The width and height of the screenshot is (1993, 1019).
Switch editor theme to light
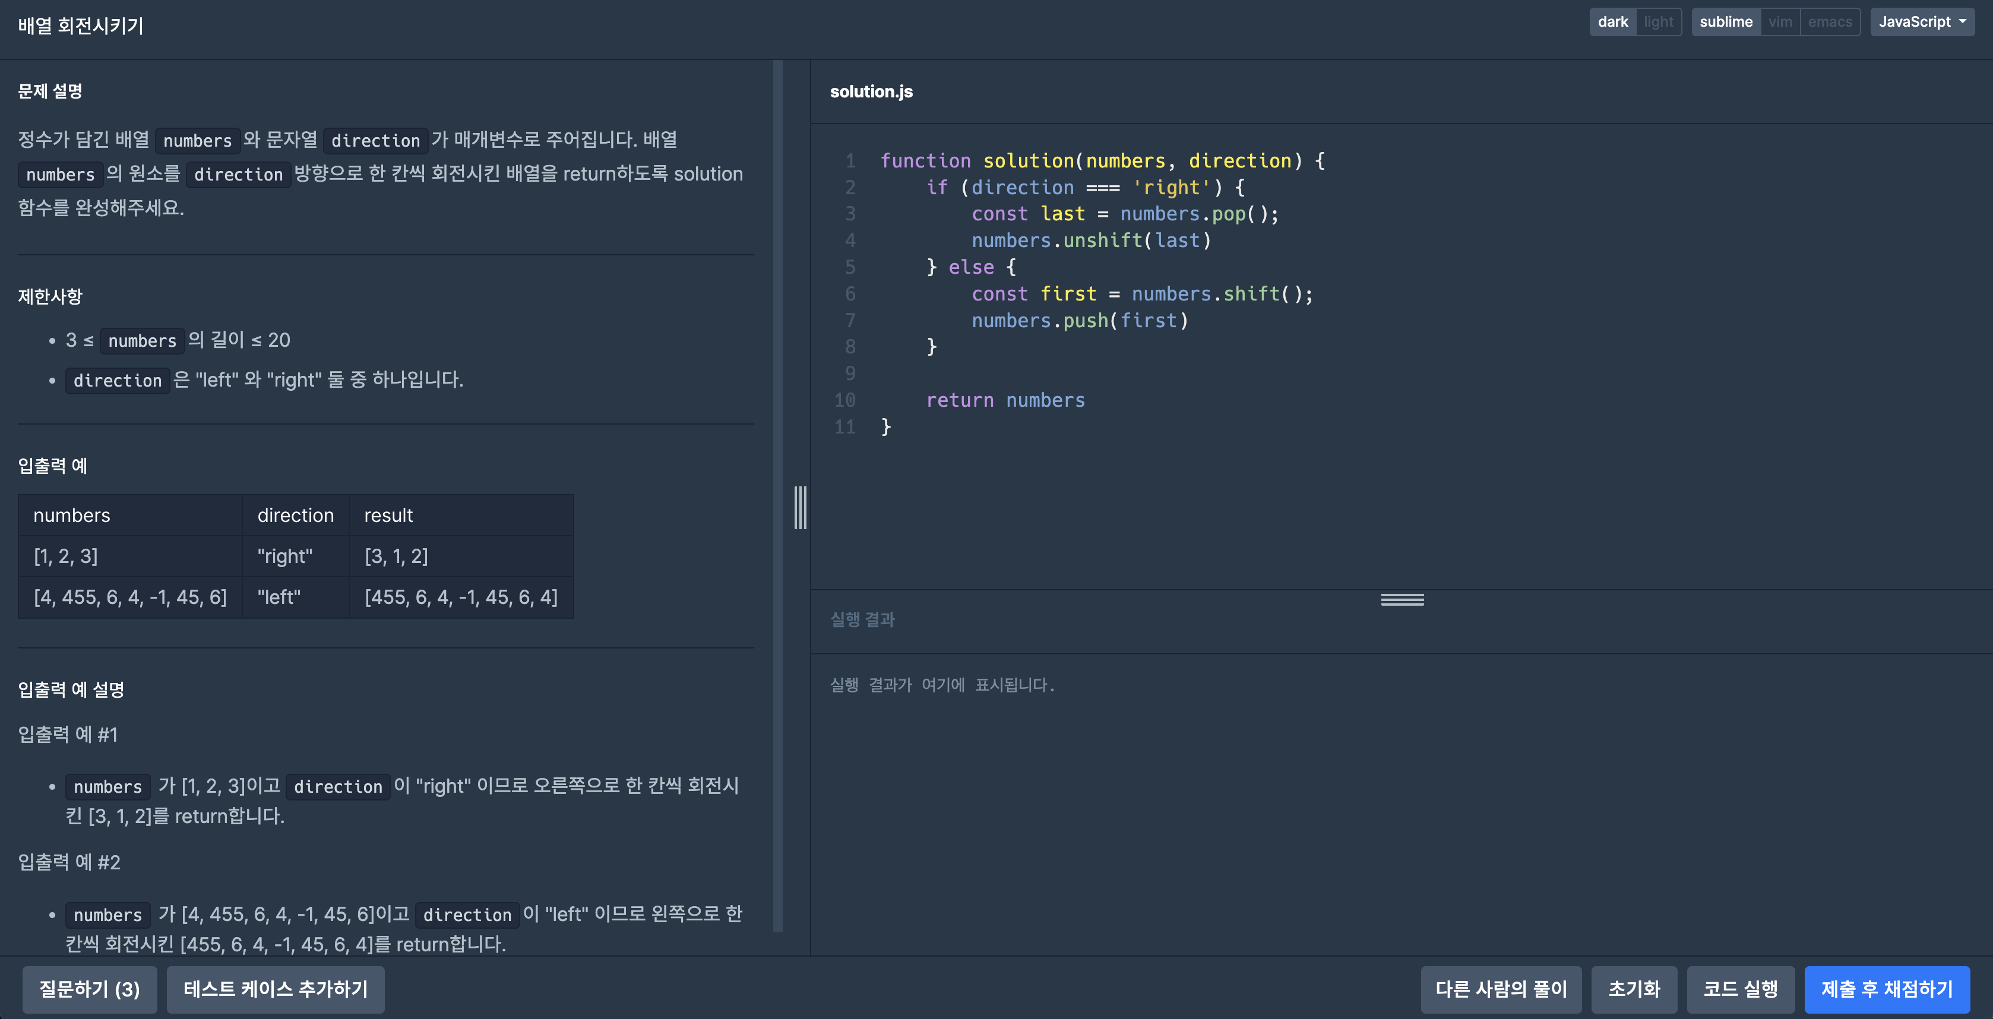click(x=1658, y=21)
